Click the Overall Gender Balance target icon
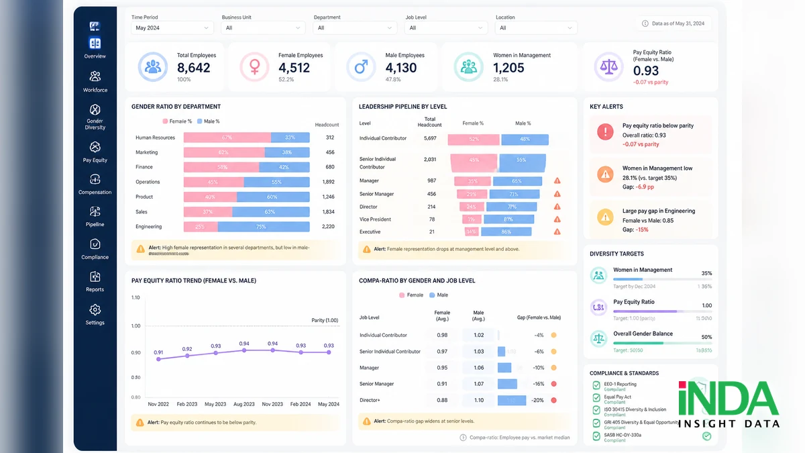This screenshot has height=453, width=805. (x=598, y=339)
